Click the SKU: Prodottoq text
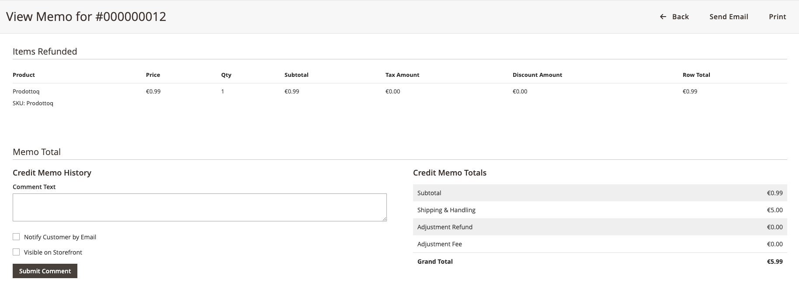799x293 pixels. pos(33,103)
